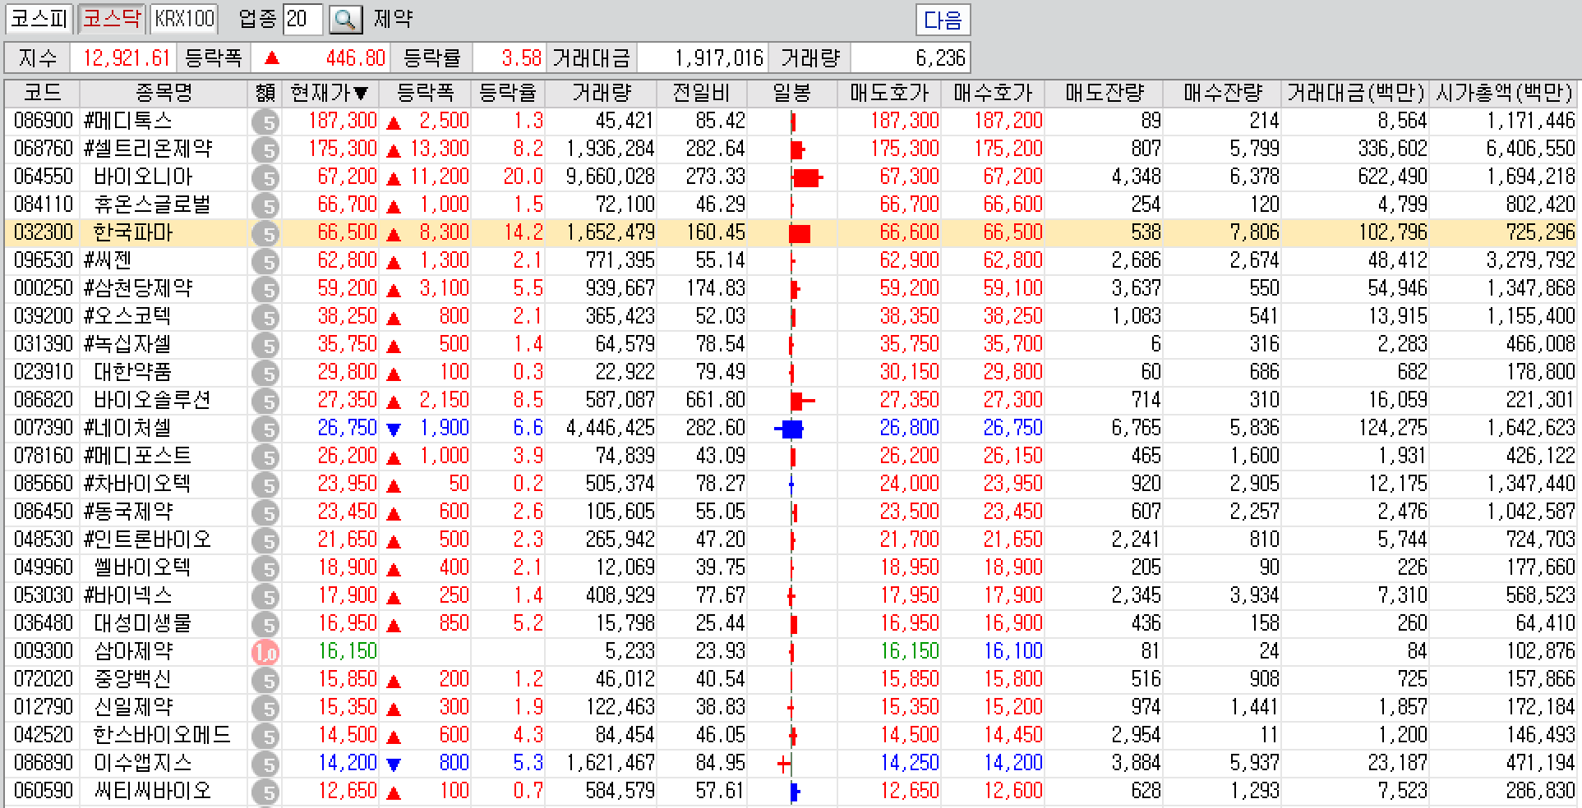Click the candlestick chart for 한국파마
The height and width of the screenshot is (808, 1582).
[800, 233]
